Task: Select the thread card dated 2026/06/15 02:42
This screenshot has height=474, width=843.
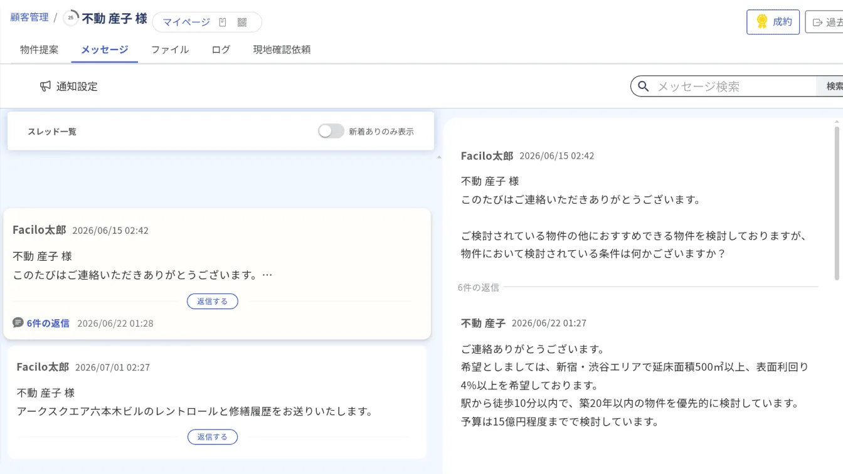Action: (x=217, y=274)
